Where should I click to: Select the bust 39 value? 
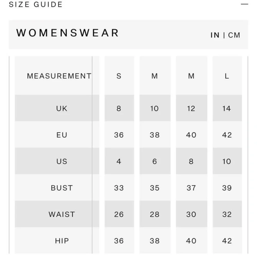[227, 188]
